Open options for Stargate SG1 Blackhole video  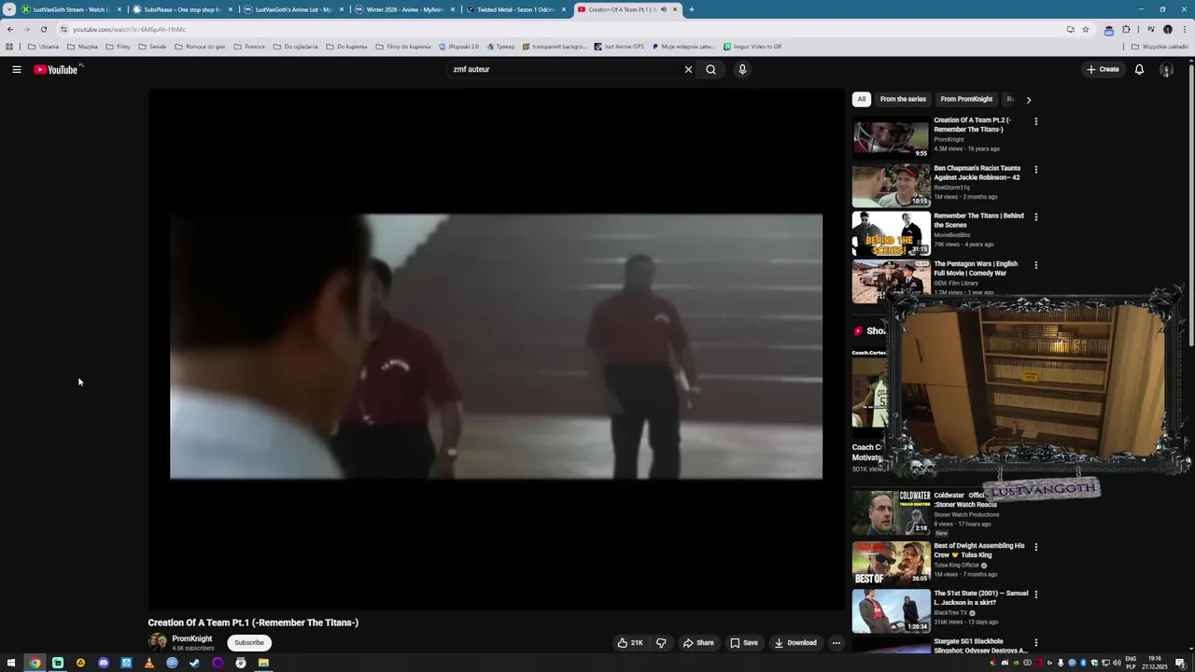1035,643
